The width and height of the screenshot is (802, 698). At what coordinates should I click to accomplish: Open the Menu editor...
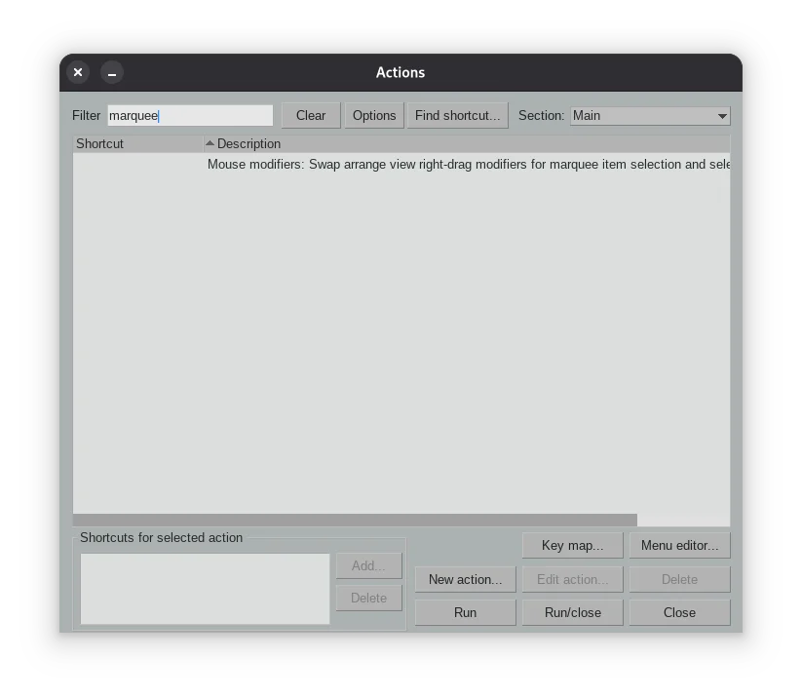679,546
